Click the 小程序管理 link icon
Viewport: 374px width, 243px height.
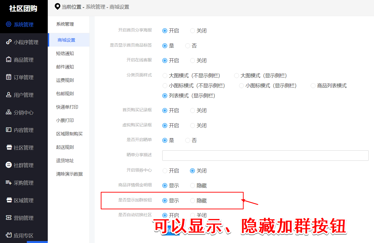(x=9, y=42)
